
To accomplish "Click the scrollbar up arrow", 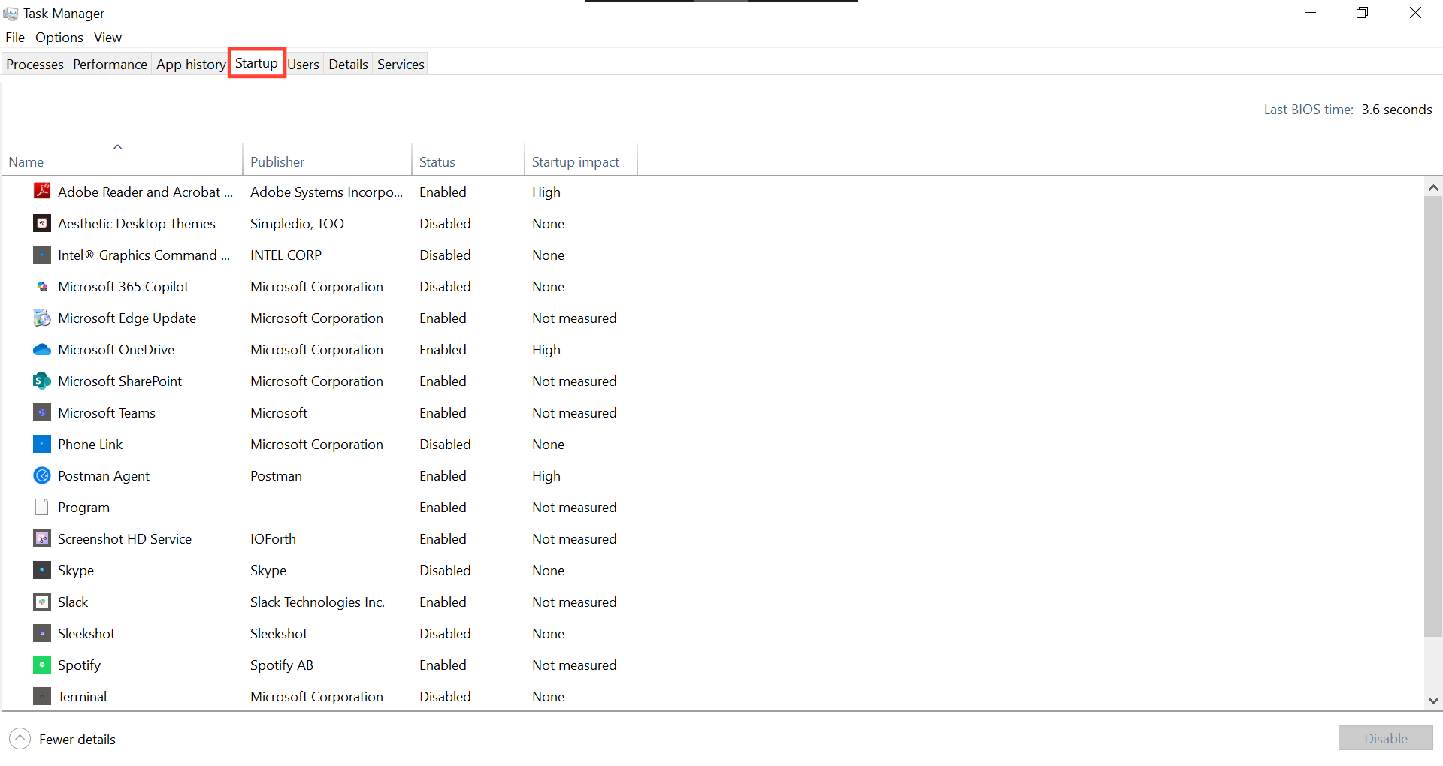I will pyautogui.click(x=1433, y=187).
